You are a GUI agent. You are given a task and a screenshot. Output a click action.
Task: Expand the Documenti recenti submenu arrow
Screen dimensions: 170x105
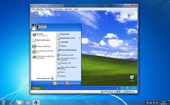(x=80, y=38)
